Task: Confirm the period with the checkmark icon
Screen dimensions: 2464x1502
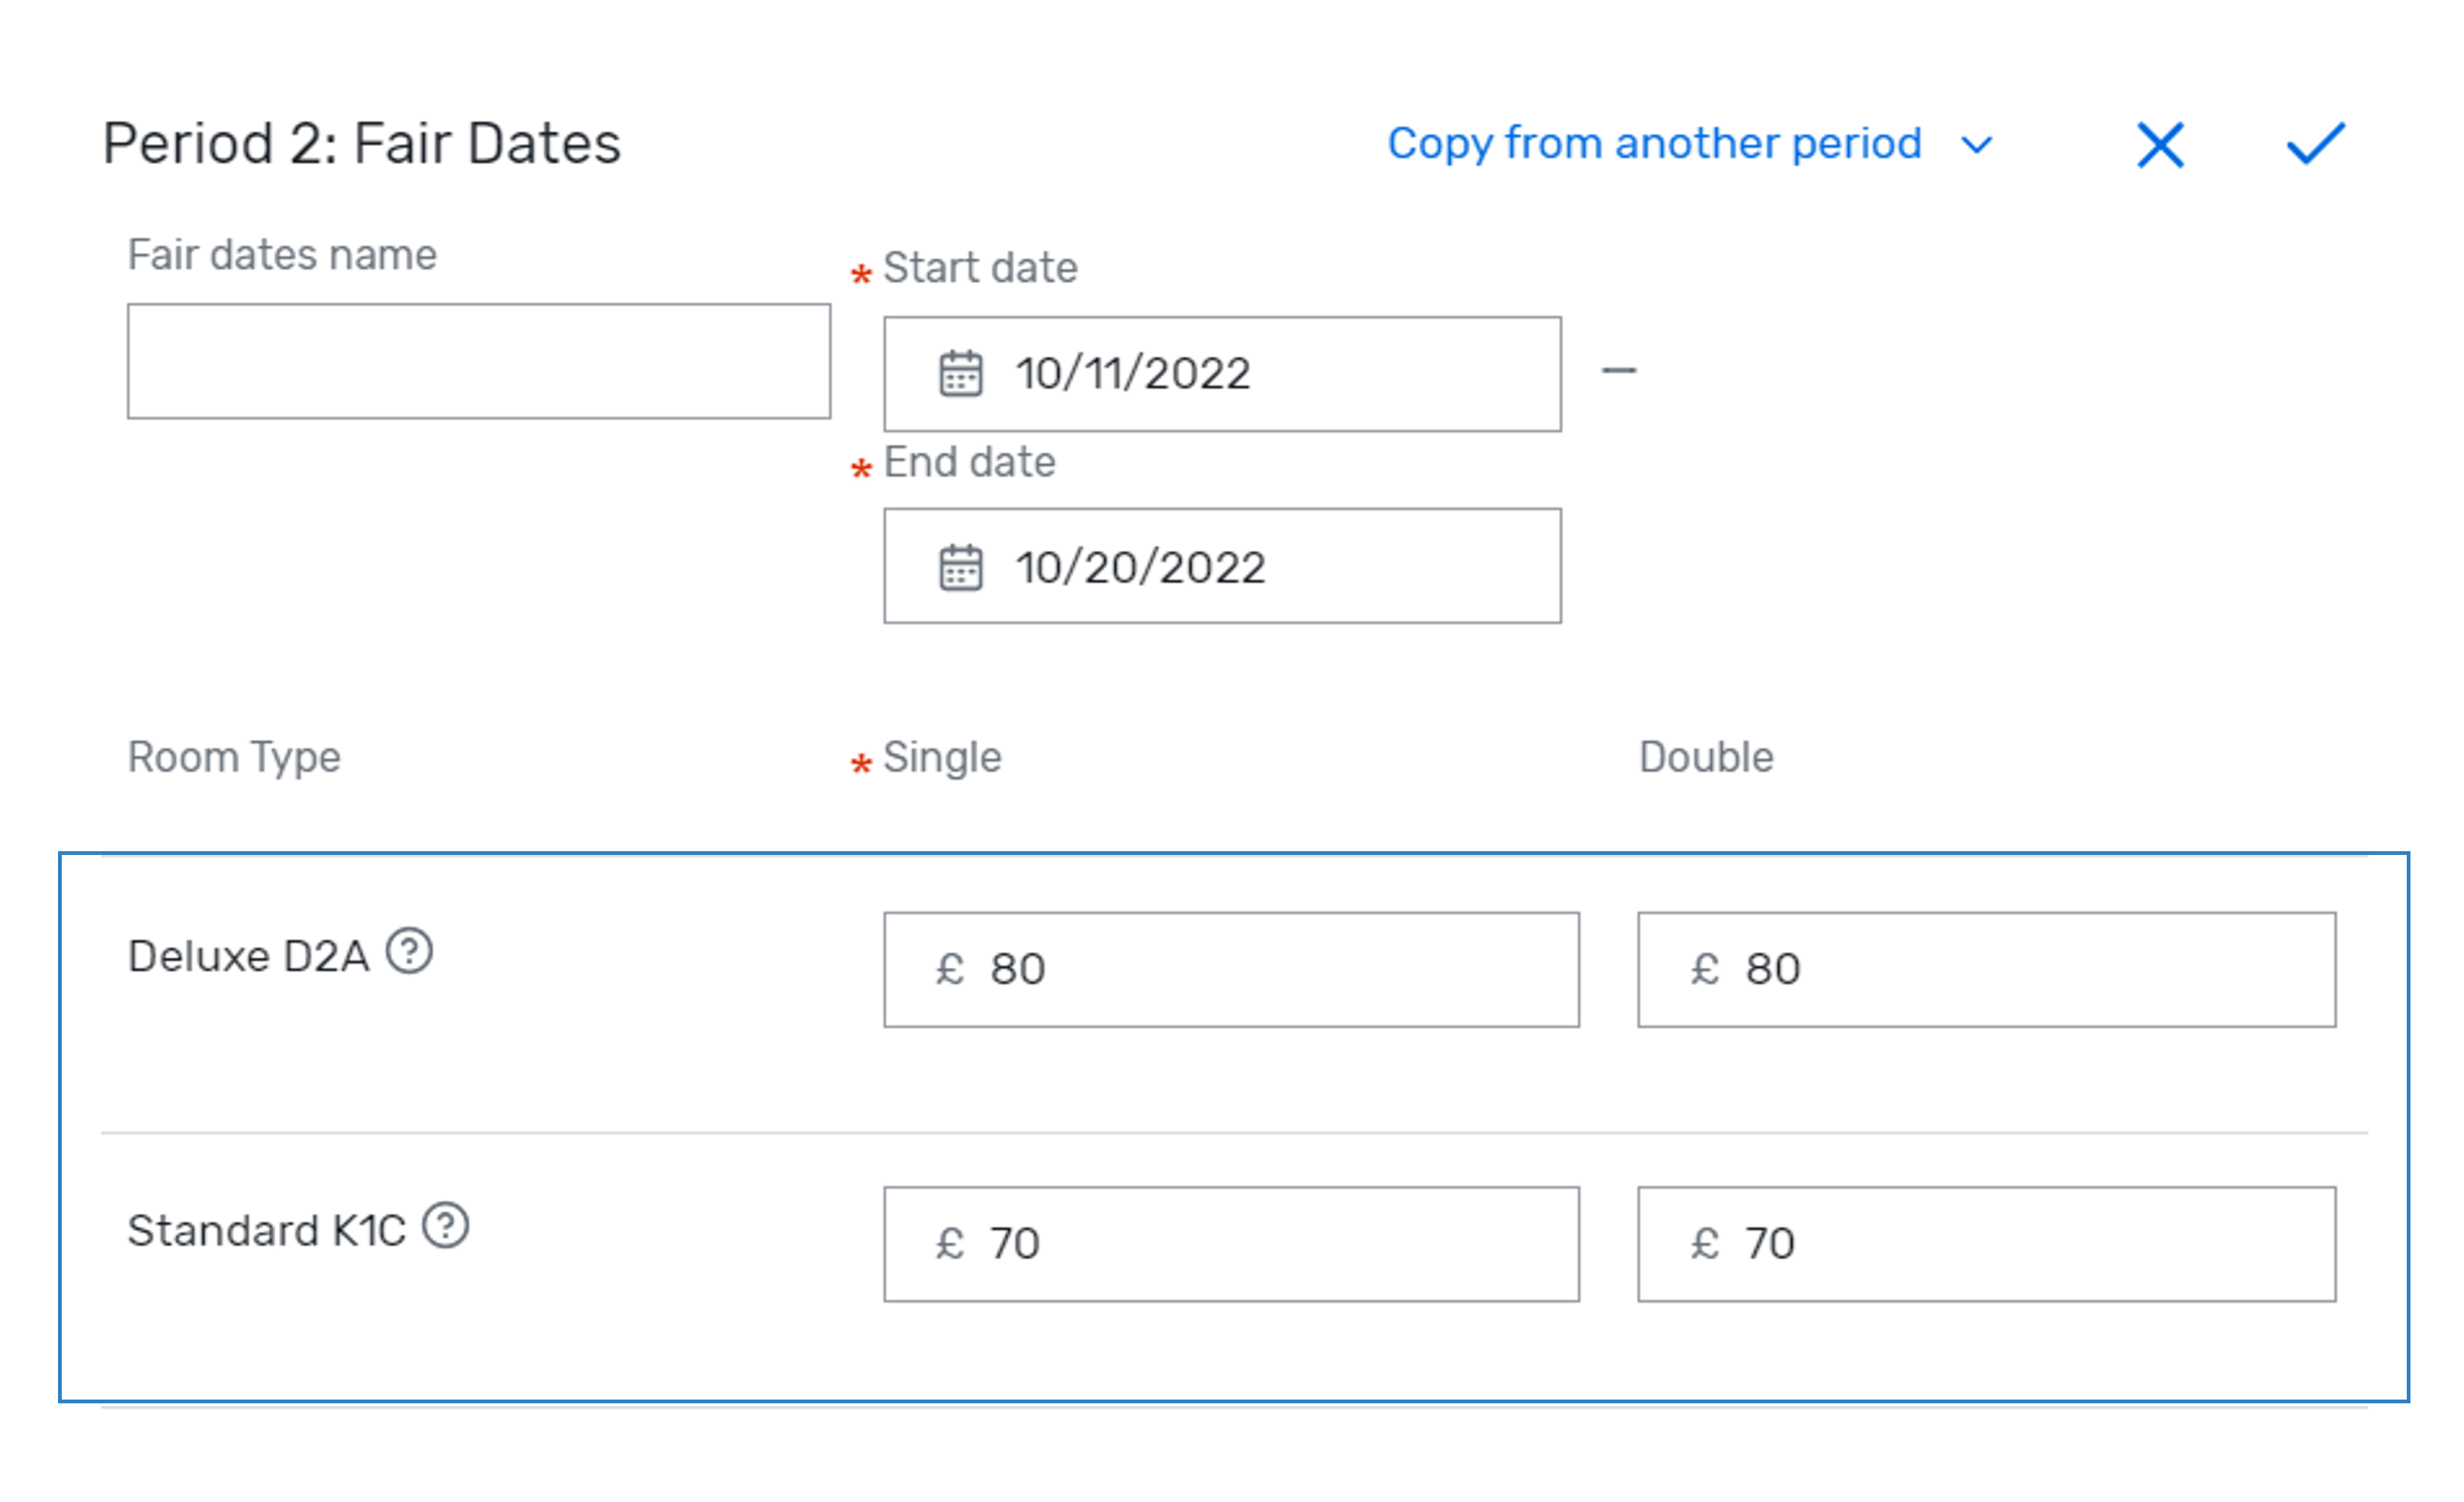Action: point(2316,143)
